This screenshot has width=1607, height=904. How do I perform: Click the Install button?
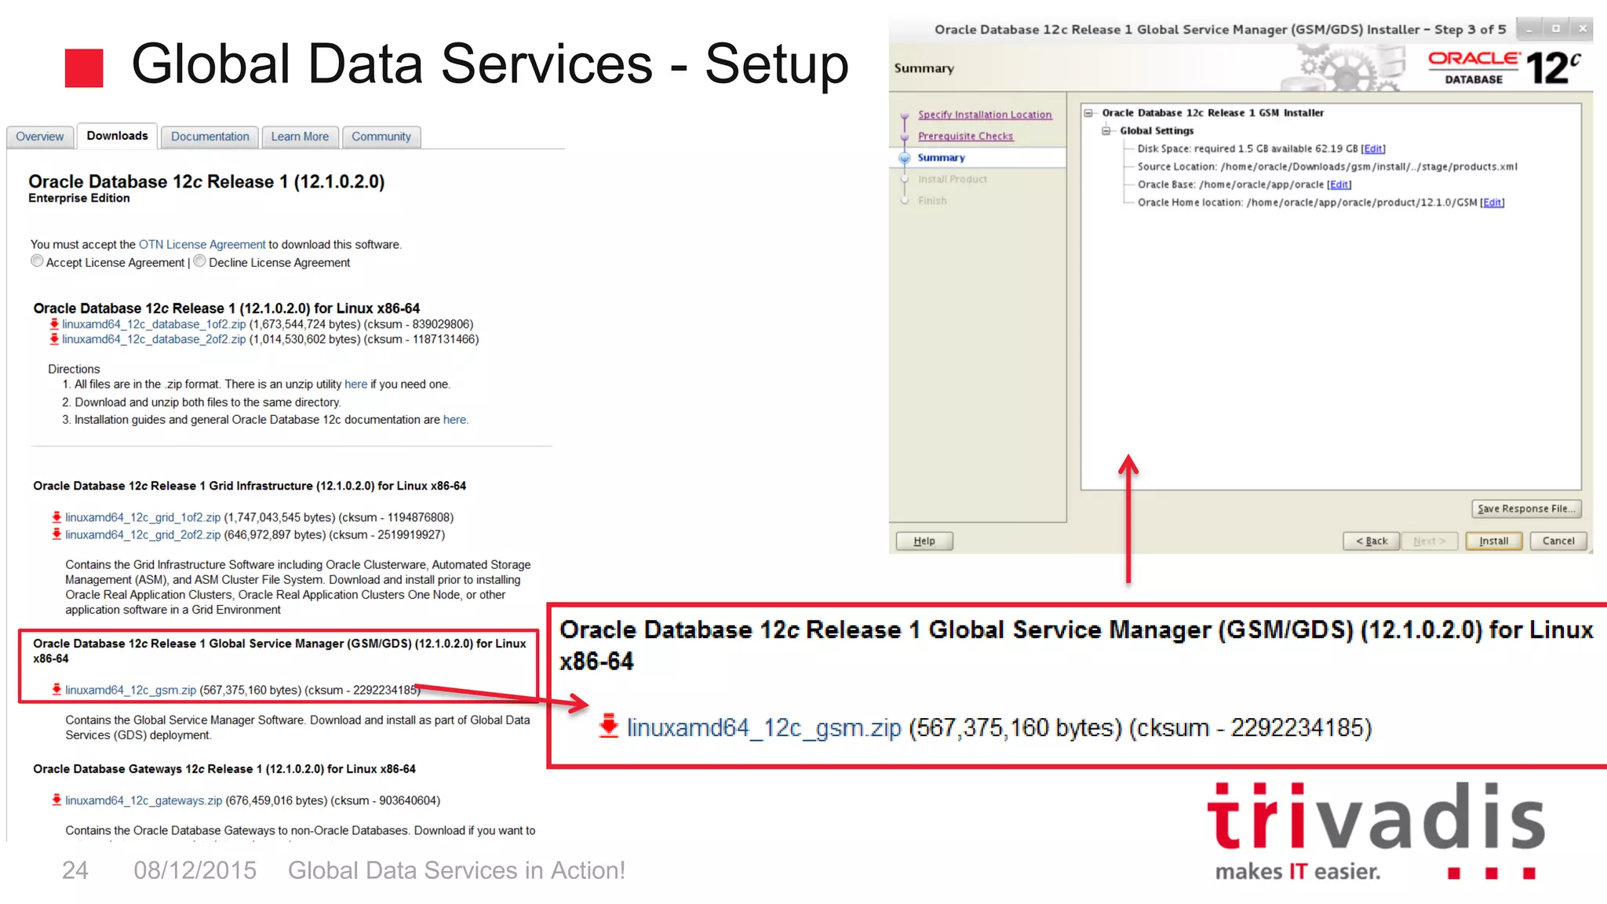(x=1493, y=541)
